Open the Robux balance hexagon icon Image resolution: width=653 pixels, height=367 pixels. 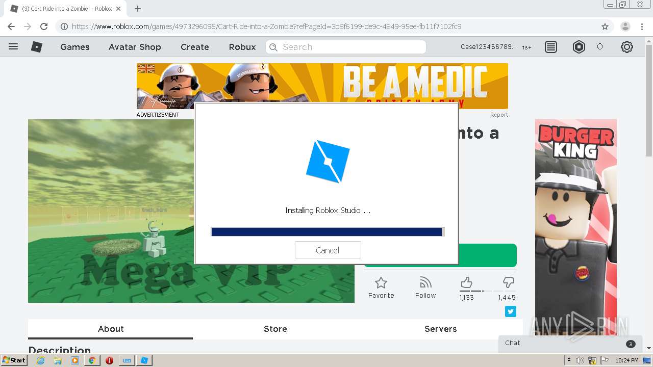click(x=579, y=47)
